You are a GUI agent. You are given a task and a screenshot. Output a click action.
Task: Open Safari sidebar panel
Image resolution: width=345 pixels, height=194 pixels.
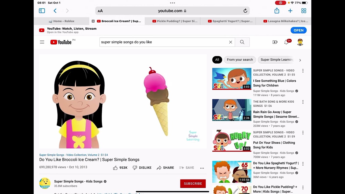[42, 11]
